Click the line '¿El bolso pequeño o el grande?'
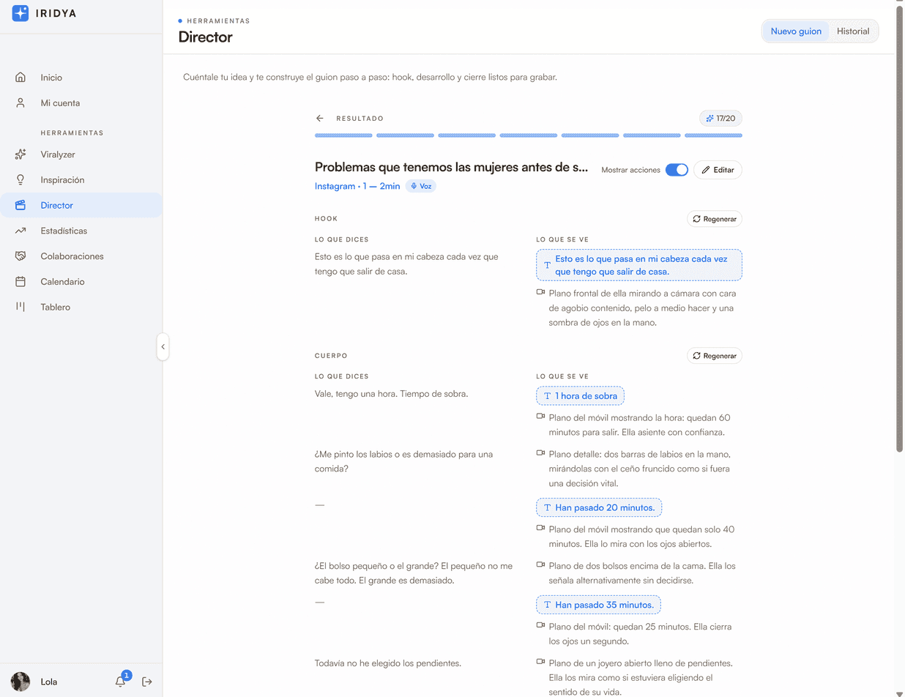Screen dimensions: 905x697 [414, 573]
